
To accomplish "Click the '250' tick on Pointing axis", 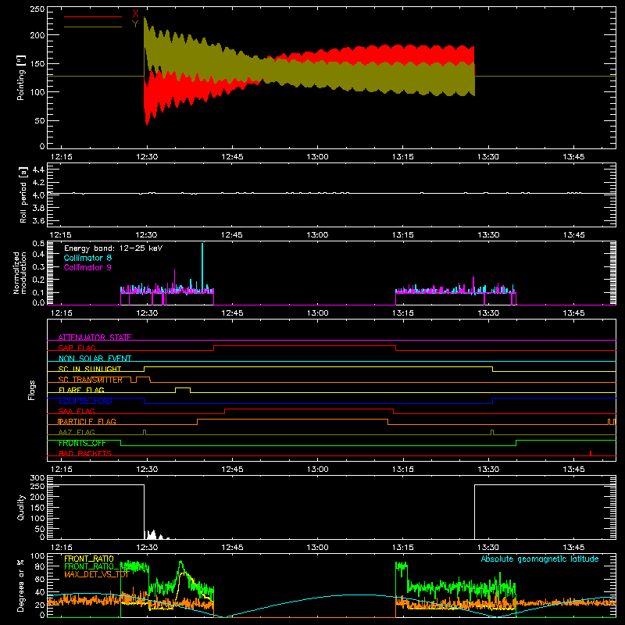I will (x=37, y=9).
